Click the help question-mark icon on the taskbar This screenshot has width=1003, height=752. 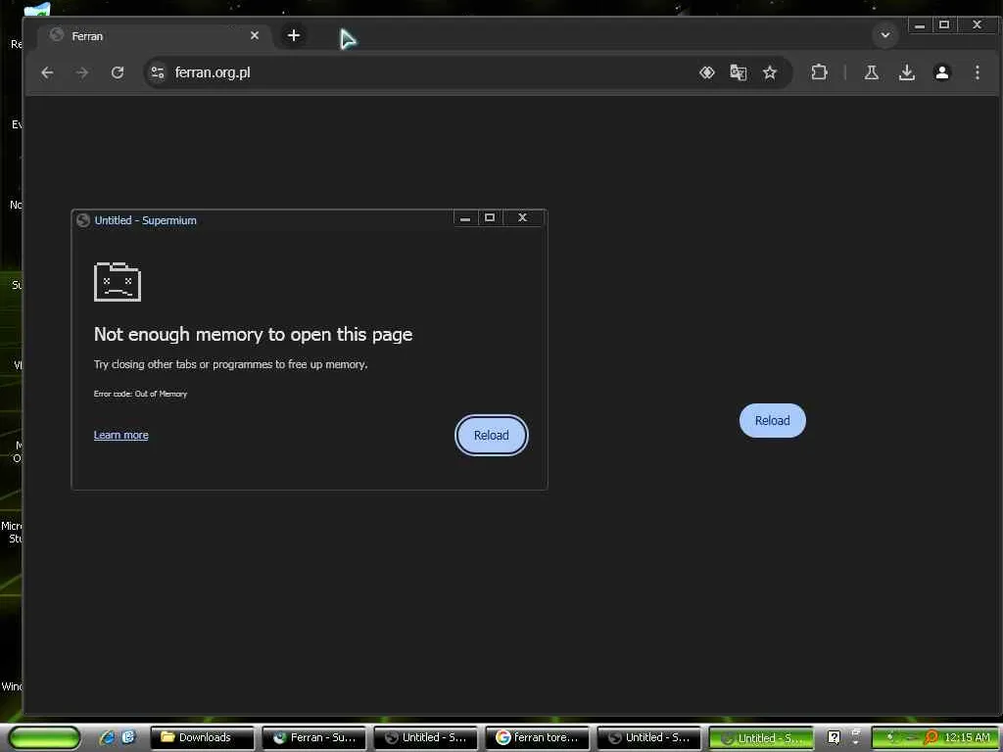point(834,738)
